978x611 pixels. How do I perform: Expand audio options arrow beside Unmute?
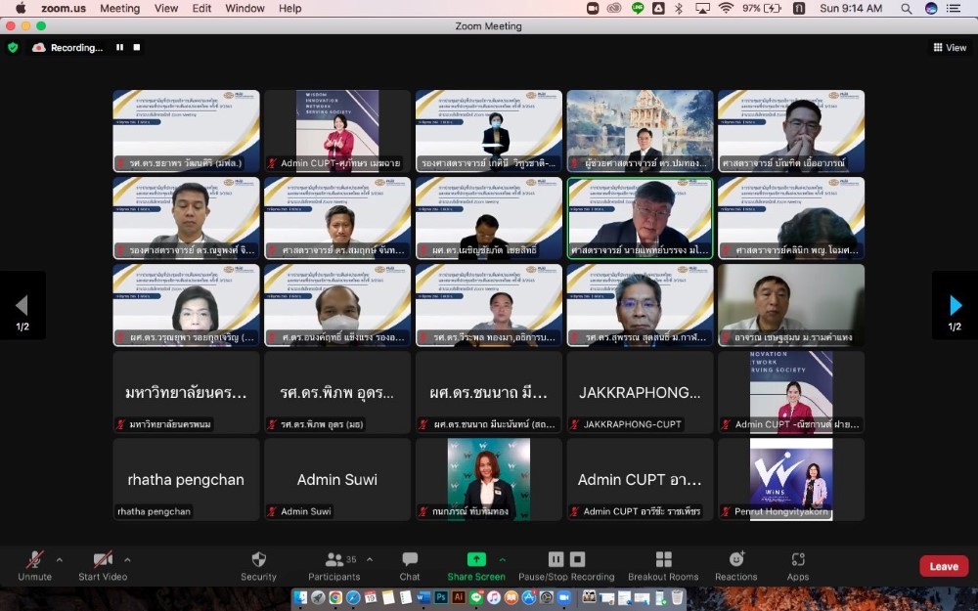pos(59,560)
